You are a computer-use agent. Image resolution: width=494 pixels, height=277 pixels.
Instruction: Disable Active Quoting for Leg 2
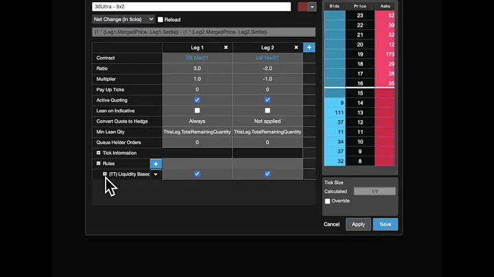268,100
